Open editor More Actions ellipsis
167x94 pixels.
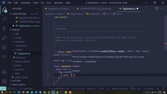tap(162, 9)
